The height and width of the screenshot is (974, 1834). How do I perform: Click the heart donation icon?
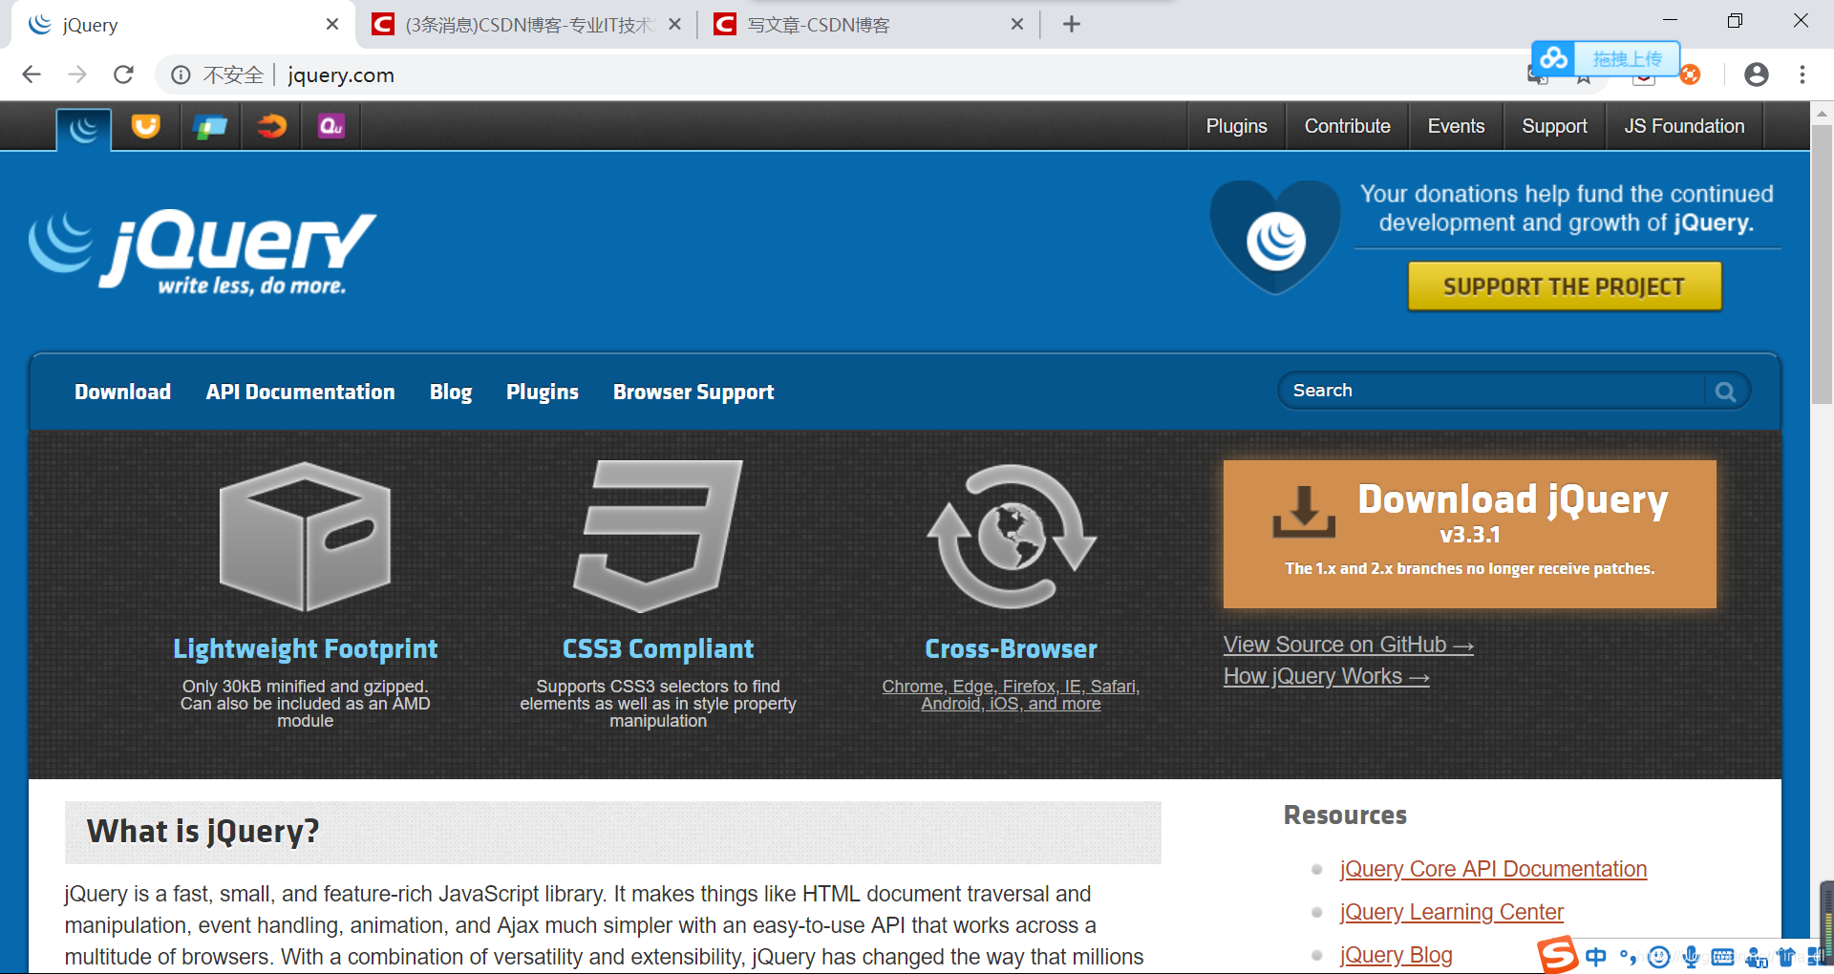coord(1275,237)
